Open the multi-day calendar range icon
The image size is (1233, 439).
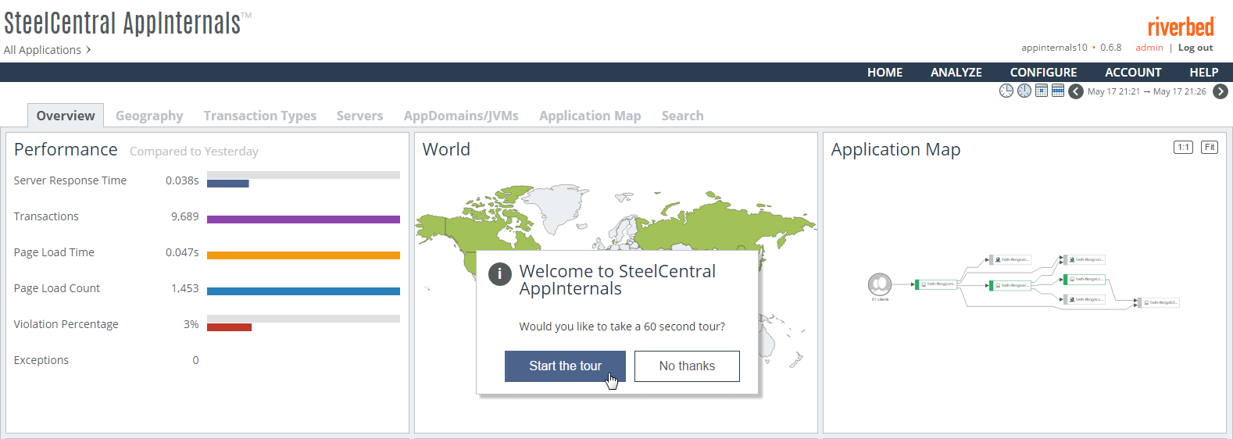1058,91
